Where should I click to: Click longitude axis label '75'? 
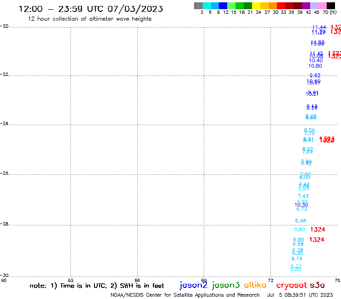(x=337, y=280)
